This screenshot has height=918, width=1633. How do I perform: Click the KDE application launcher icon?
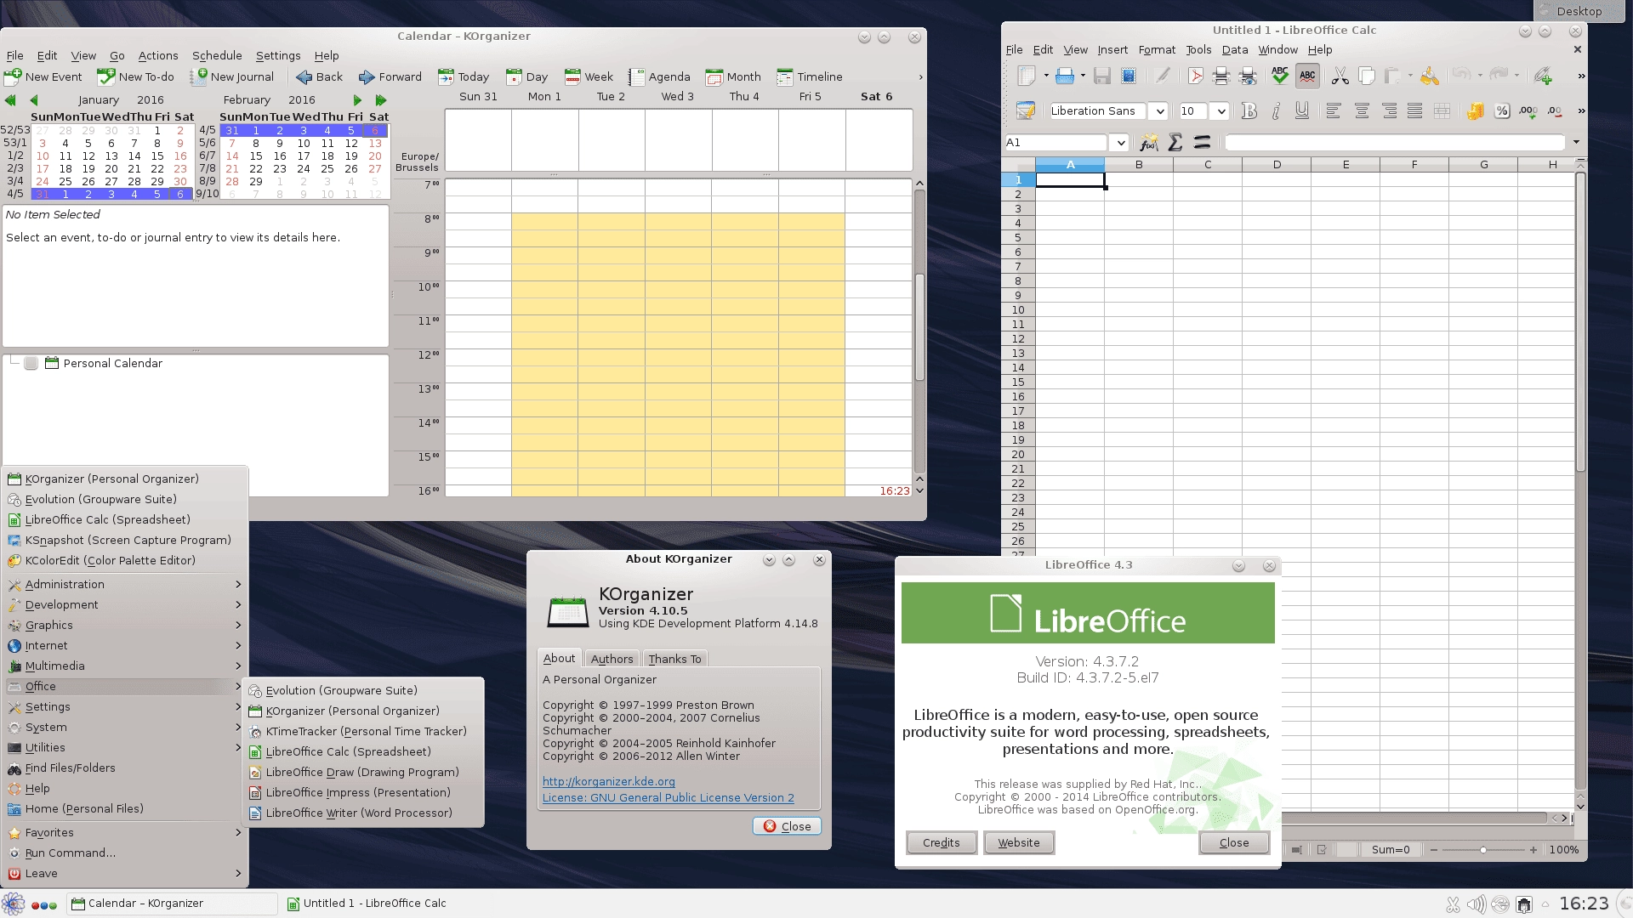13,904
